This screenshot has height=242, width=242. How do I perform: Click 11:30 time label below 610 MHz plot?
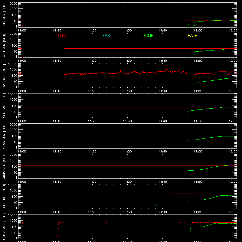tap(127, 91)
